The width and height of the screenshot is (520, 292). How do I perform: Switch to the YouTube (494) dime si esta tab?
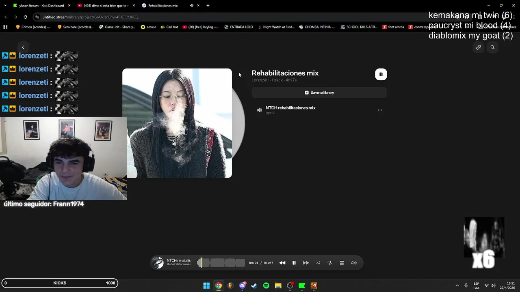(106, 6)
